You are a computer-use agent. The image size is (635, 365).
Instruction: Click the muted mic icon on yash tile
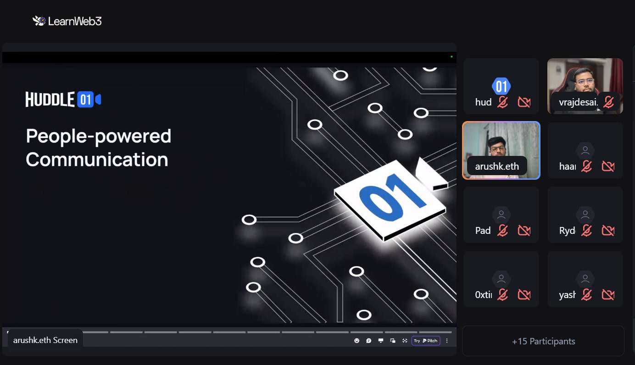tap(586, 294)
